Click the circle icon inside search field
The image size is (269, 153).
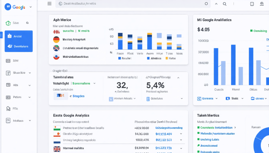click(x=206, y=4)
